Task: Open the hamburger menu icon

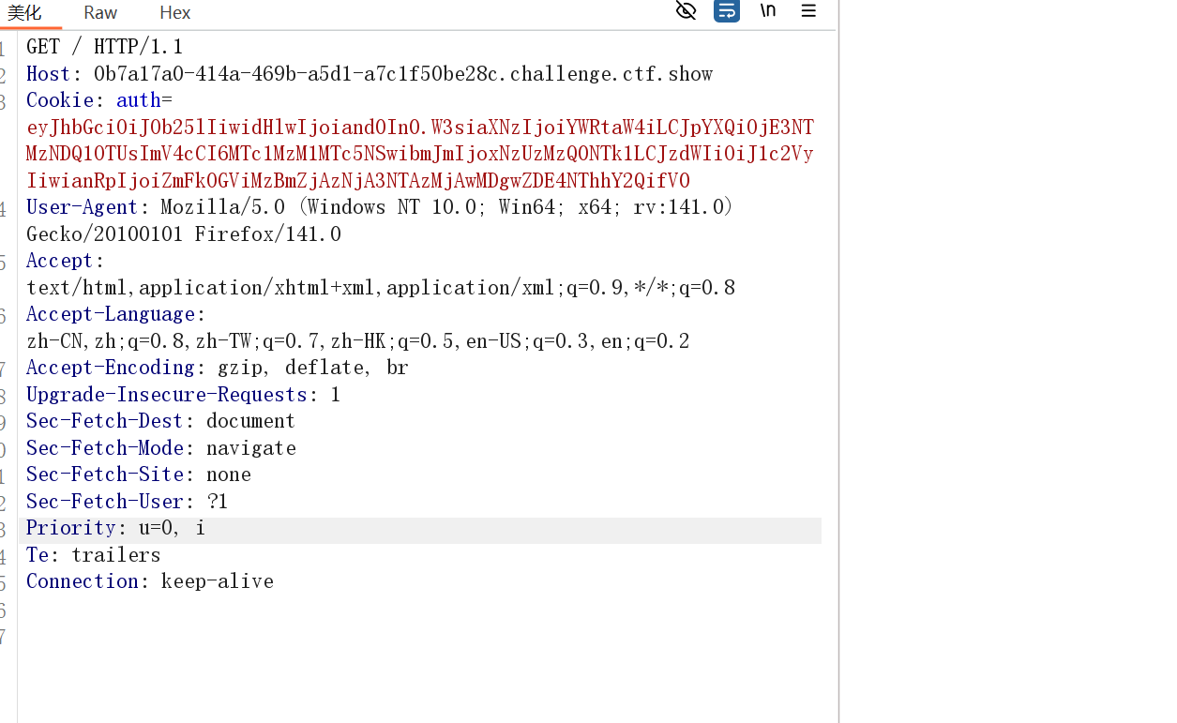Action: pyautogui.click(x=807, y=10)
